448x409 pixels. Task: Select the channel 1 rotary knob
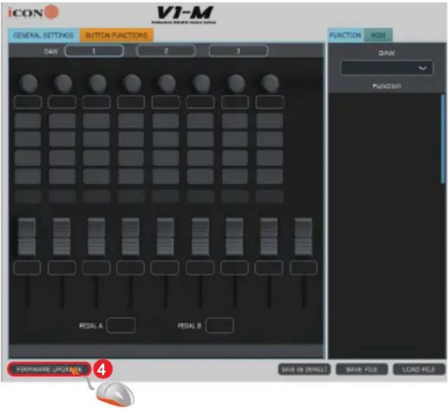(x=28, y=84)
